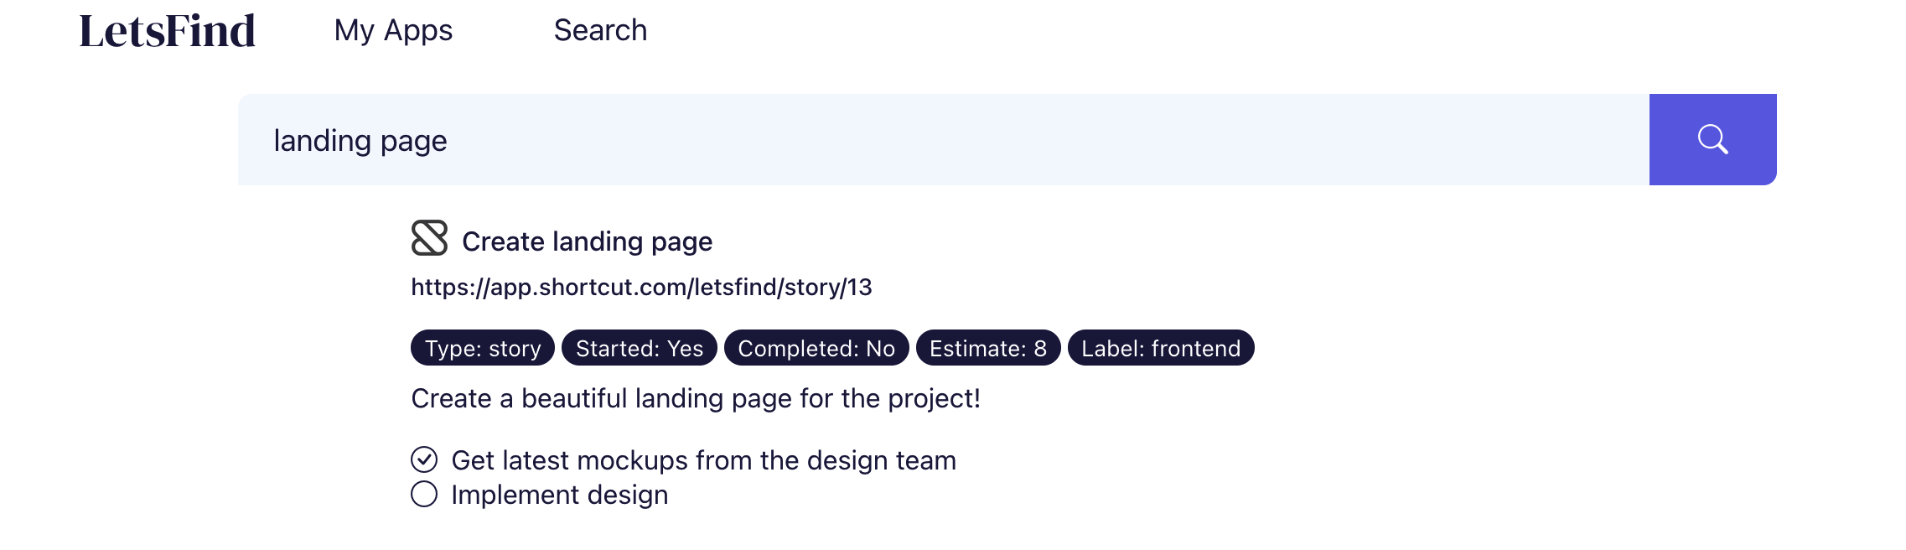Click the 'Label: frontend' badge
This screenshot has width=1906, height=550.
click(1161, 349)
